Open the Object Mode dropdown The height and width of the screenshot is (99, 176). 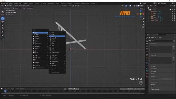coord(9,5)
